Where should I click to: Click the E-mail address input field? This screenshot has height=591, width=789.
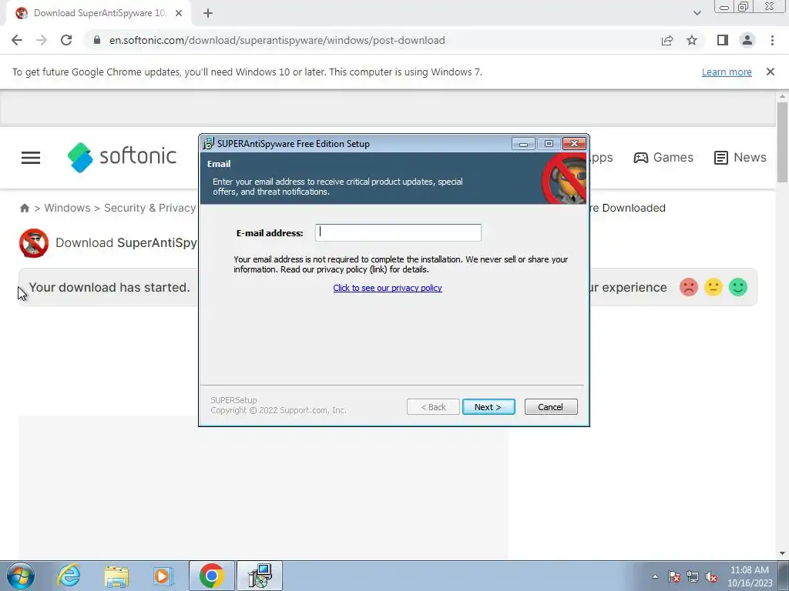[x=398, y=232]
